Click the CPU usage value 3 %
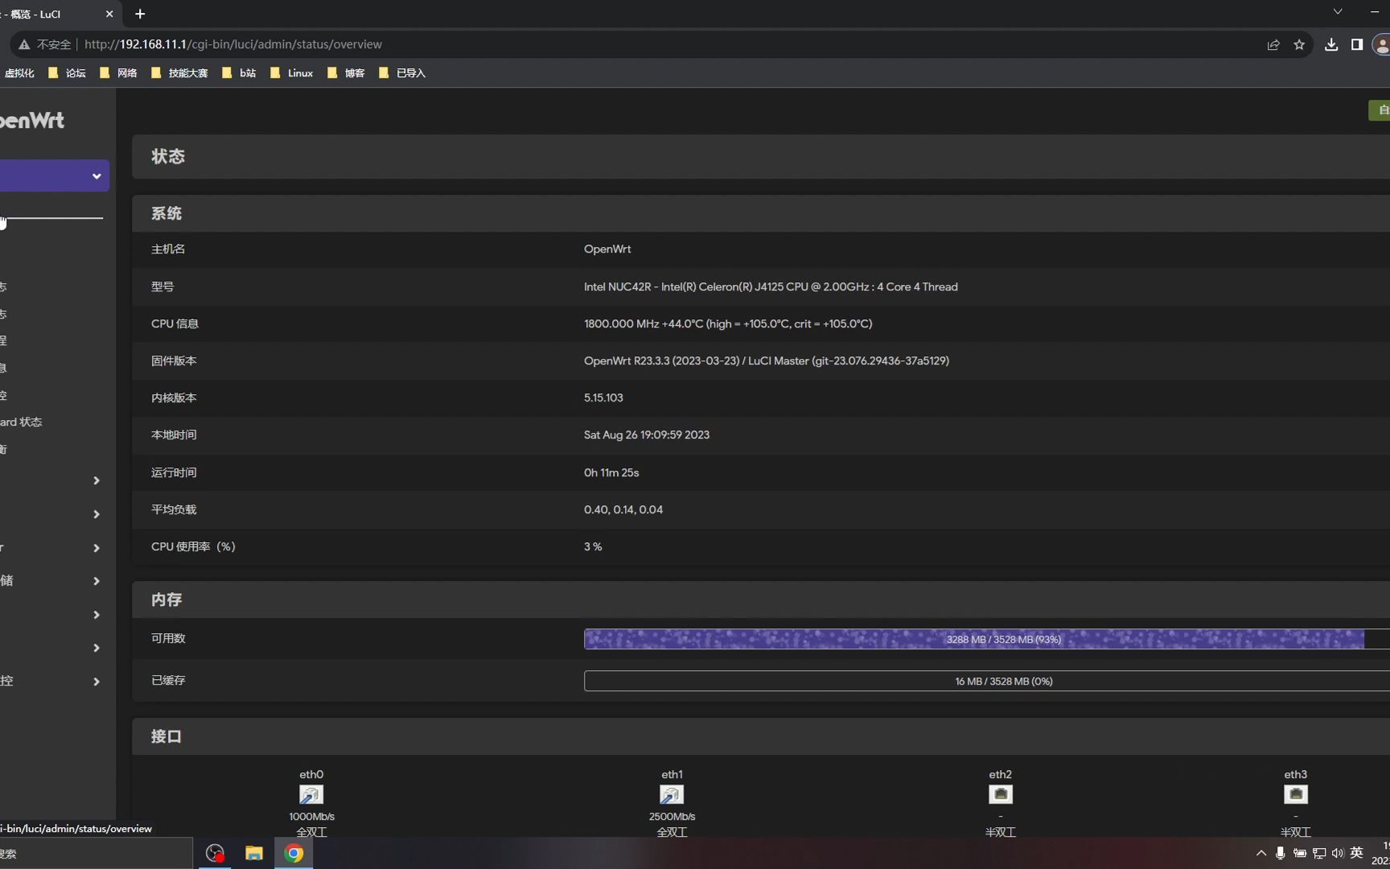The height and width of the screenshot is (869, 1390). pos(593,547)
